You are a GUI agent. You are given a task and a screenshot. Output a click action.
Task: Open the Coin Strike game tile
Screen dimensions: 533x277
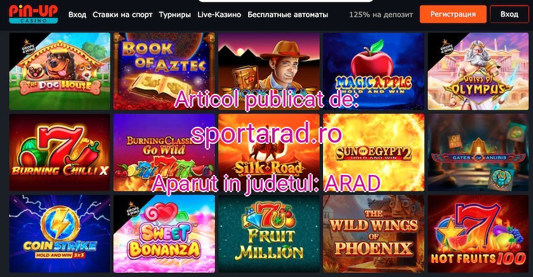pyautogui.click(x=60, y=233)
